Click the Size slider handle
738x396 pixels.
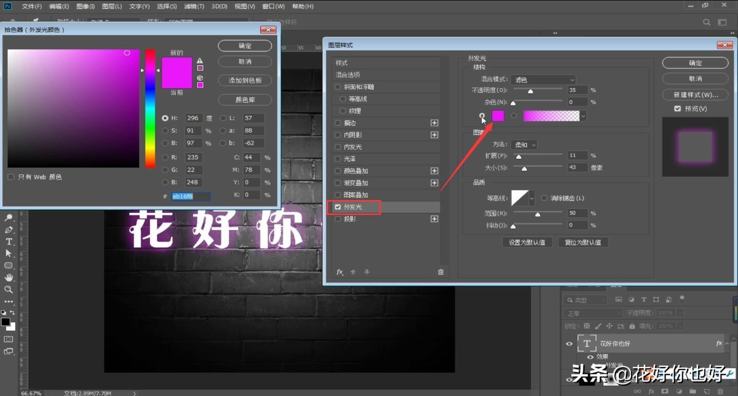[524, 169]
